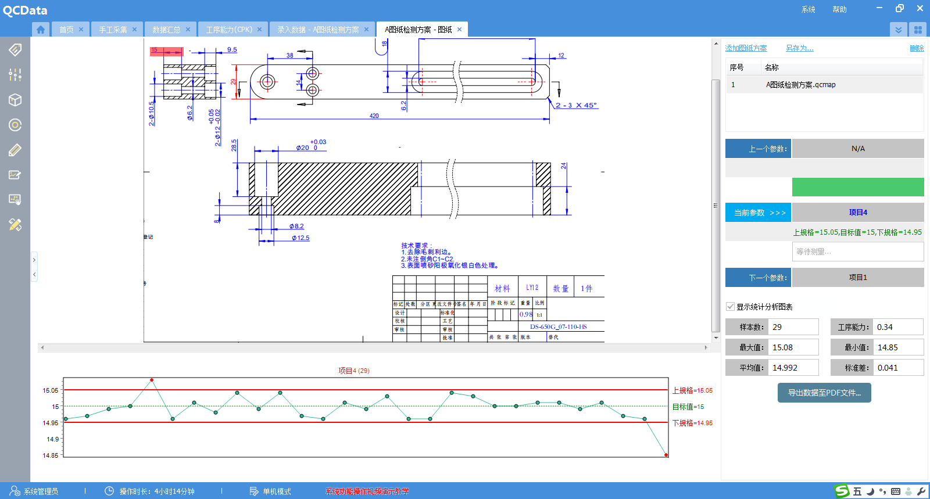Click the red 系统功能操作视频演示教学 link
Screen dimensions: 930x499
(x=367, y=491)
